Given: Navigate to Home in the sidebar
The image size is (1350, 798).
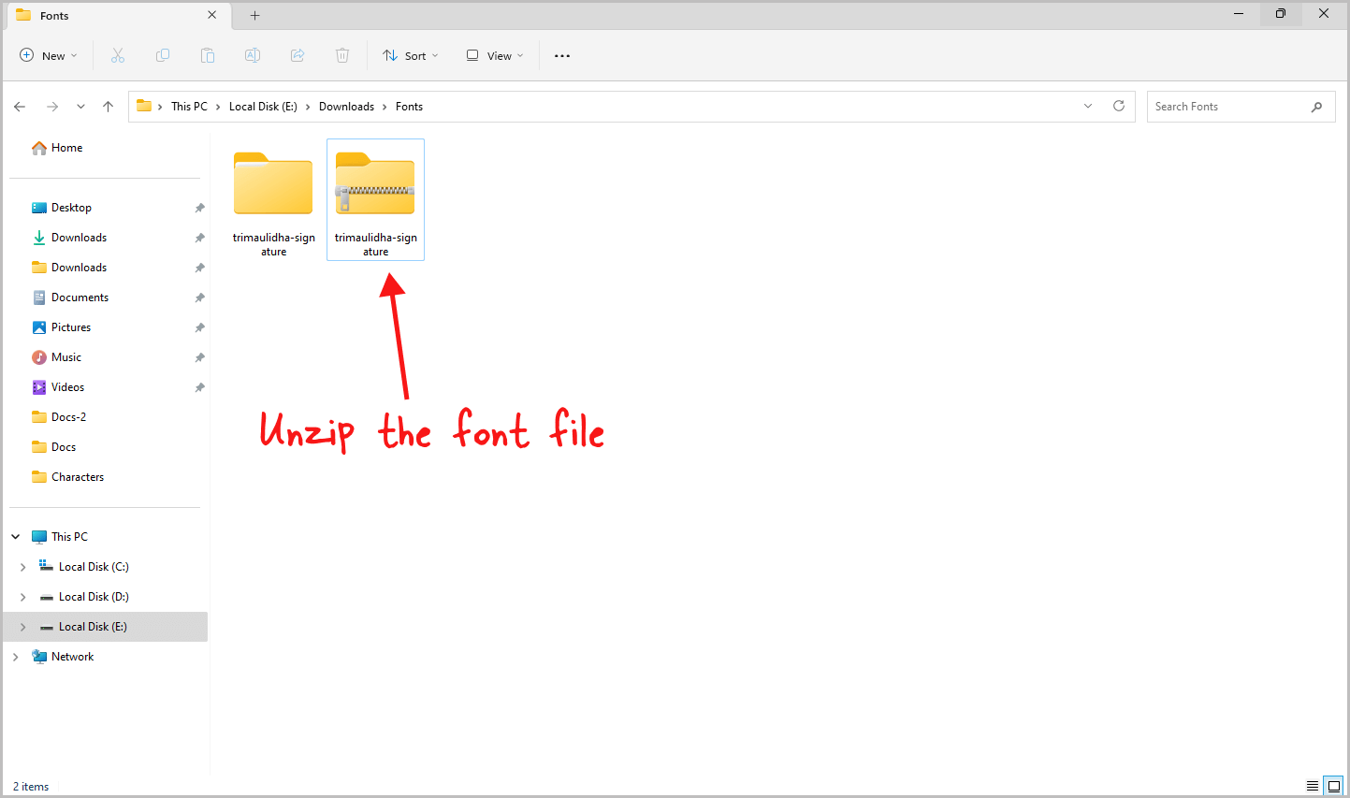Looking at the screenshot, I should click(x=65, y=147).
